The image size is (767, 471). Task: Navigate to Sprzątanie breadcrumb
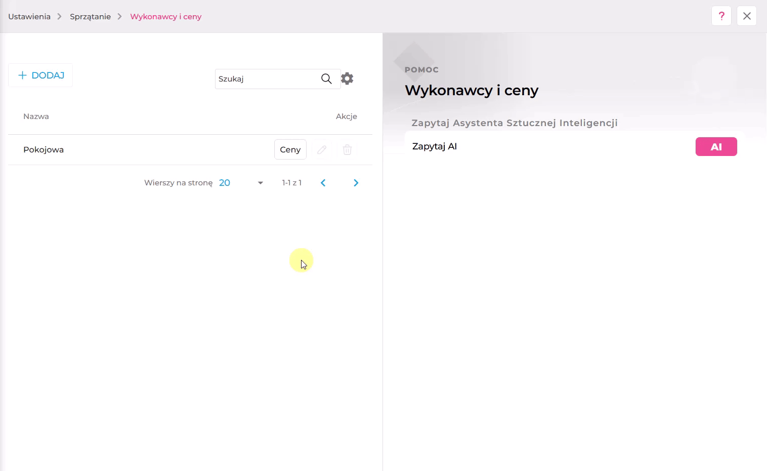pyautogui.click(x=90, y=17)
